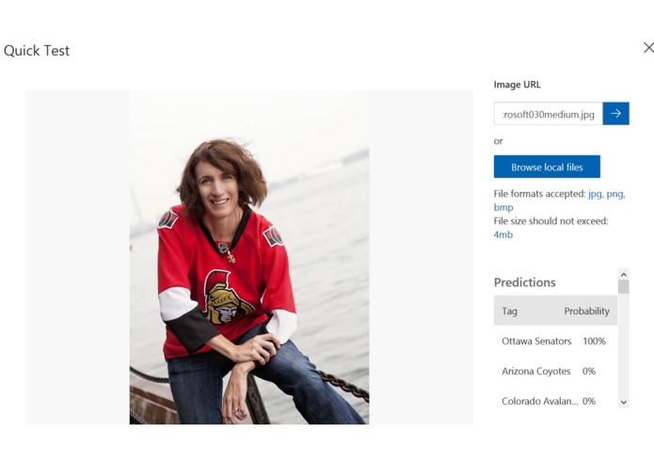Image resolution: width=654 pixels, height=465 pixels.
Task: Click the 4mb file size link
Action: coord(503,234)
